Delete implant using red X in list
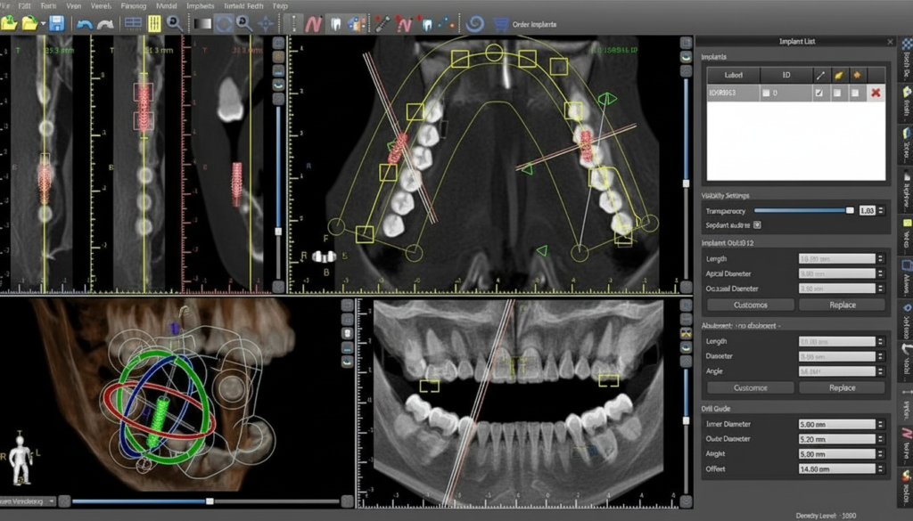The image size is (913, 521). 875,93
